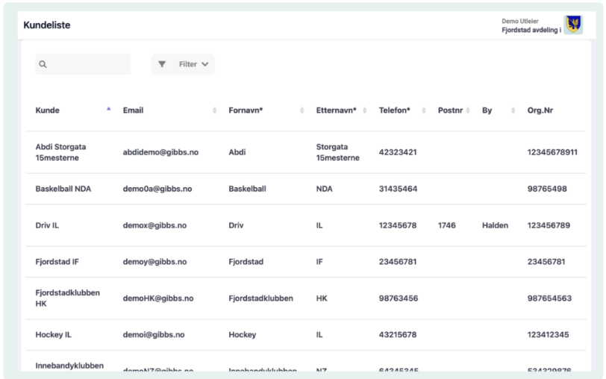Image resolution: width=606 pixels, height=379 pixels.
Task: Expand the Filter dropdown chevron
Action: 205,65
